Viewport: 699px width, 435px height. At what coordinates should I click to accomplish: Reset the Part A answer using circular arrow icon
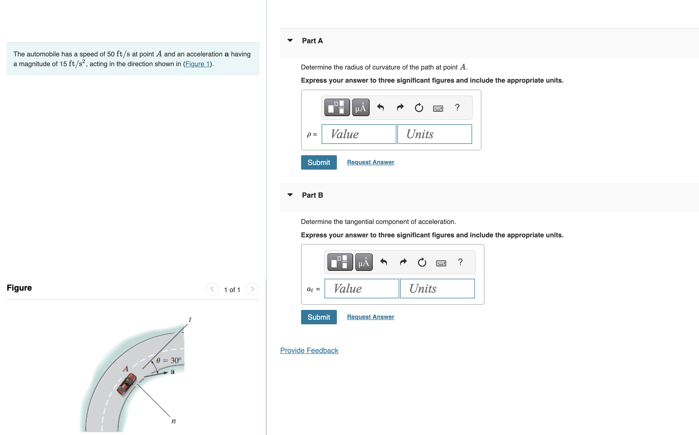point(419,107)
